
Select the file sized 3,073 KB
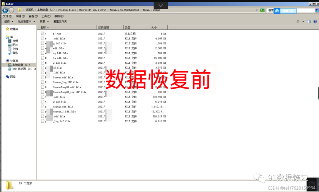click(x=104, y=68)
